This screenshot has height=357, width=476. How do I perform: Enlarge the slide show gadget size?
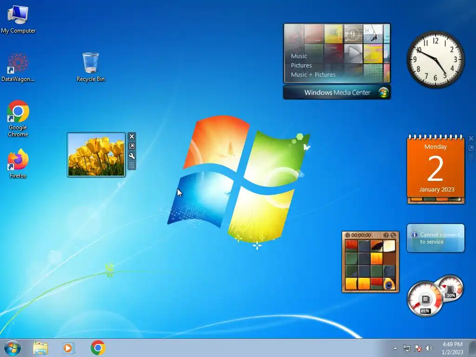pos(132,146)
